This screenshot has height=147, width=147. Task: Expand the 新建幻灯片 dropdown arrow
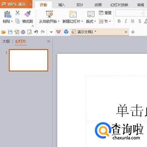coord(82,21)
